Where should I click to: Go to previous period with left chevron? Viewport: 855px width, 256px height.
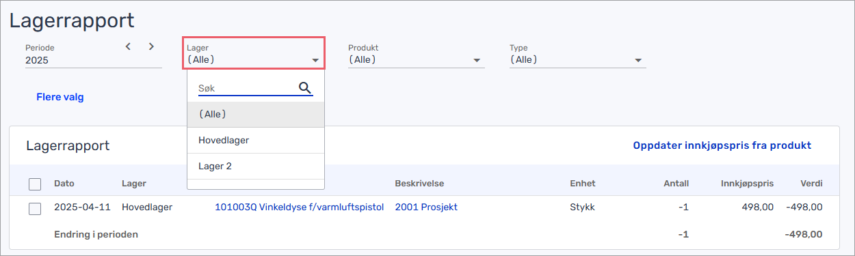point(128,46)
